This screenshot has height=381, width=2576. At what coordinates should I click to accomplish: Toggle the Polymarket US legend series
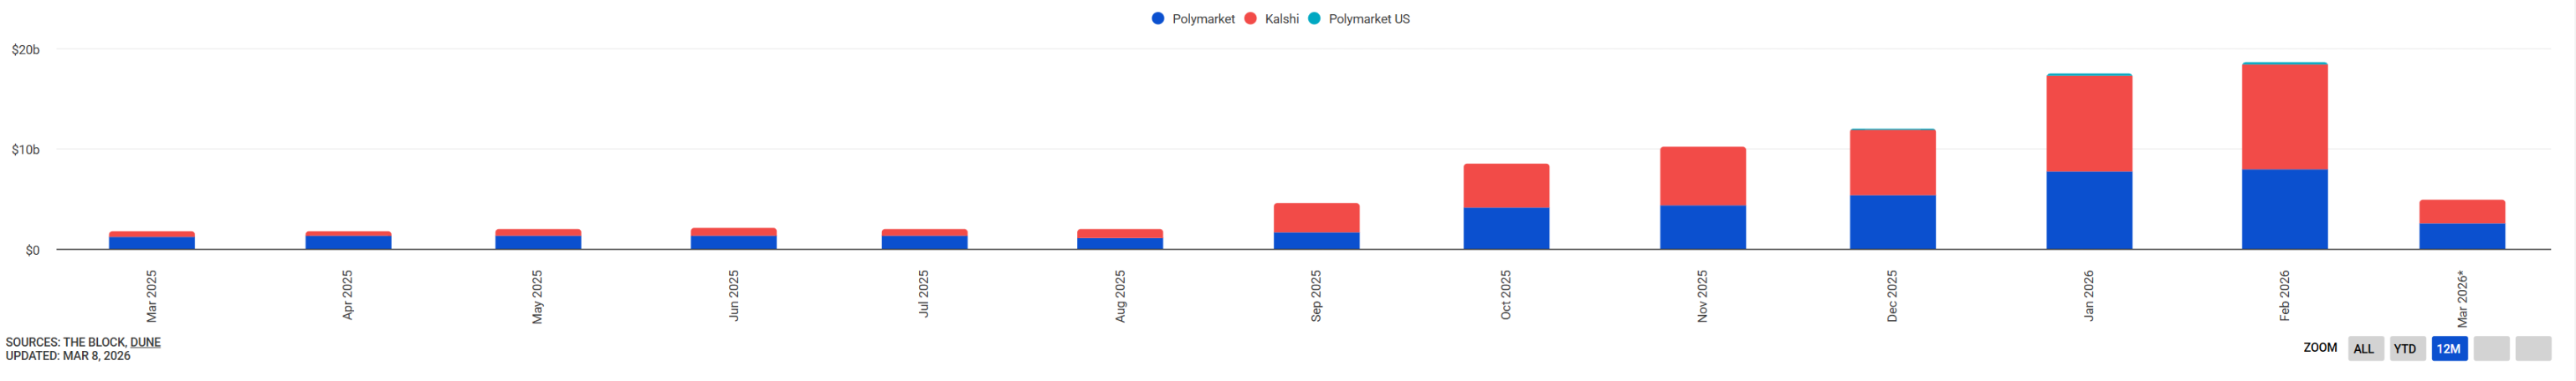tap(1368, 19)
